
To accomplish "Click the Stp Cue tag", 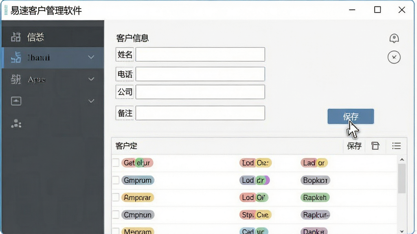I will coord(255,214).
